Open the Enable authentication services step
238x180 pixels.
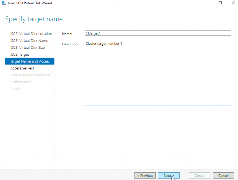(x=32, y=75)
